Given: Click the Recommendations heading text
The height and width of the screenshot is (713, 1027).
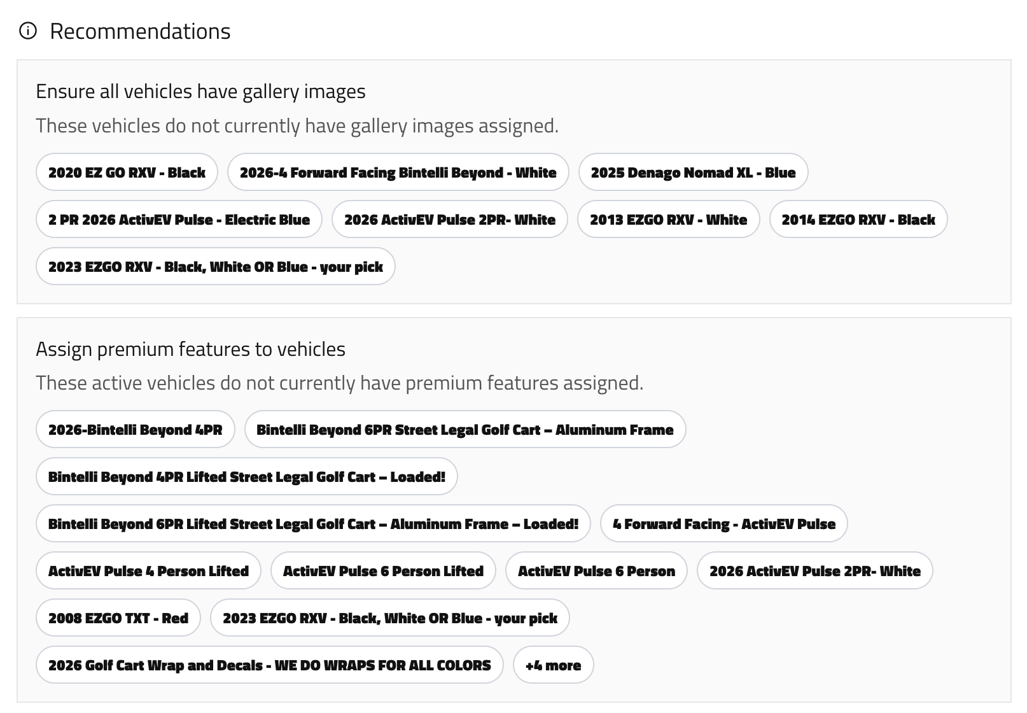Looking at the screenshot, I should [140, 31].
